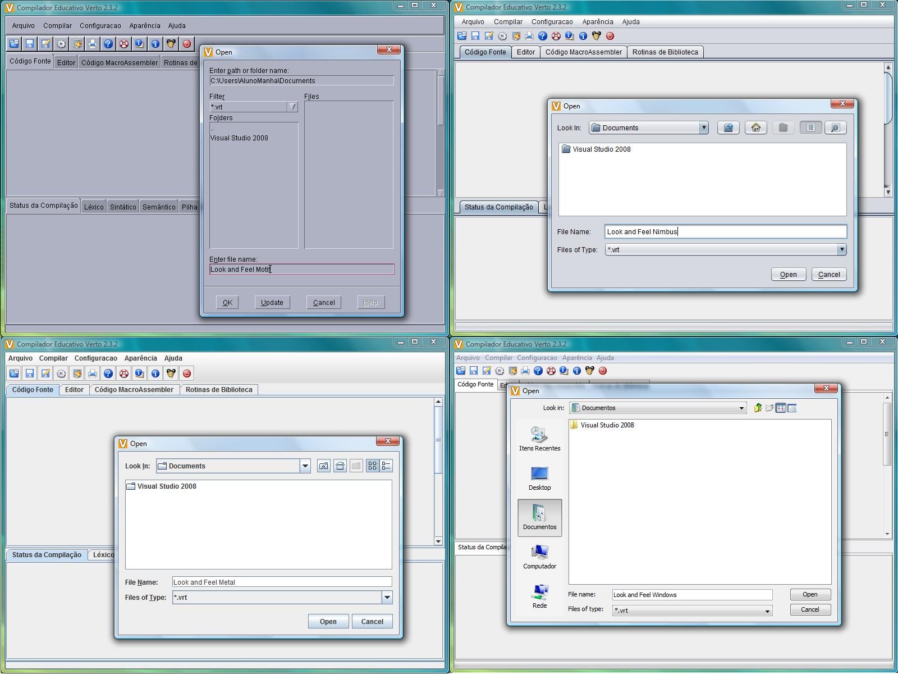The width and height of the screenshot is (898, 674).
Task: Click the Details view icon in Nimbus dialog
Action: (835, 127)
